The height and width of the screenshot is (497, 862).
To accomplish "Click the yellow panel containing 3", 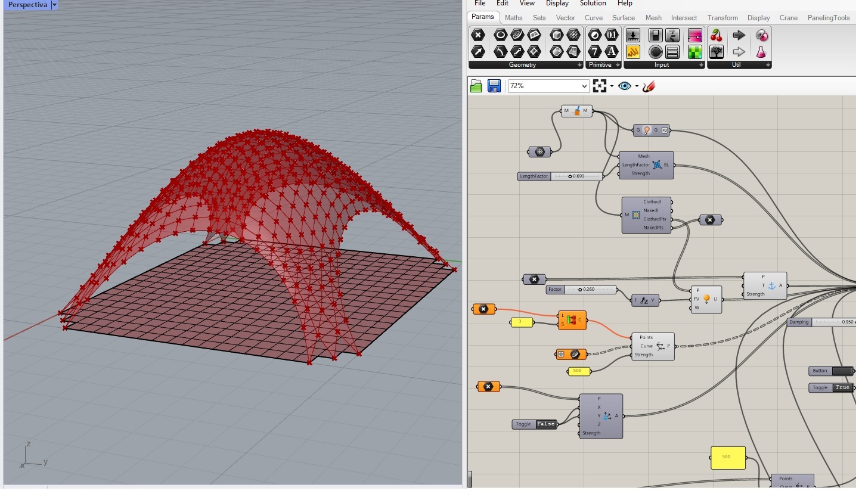I will [522, 322].
